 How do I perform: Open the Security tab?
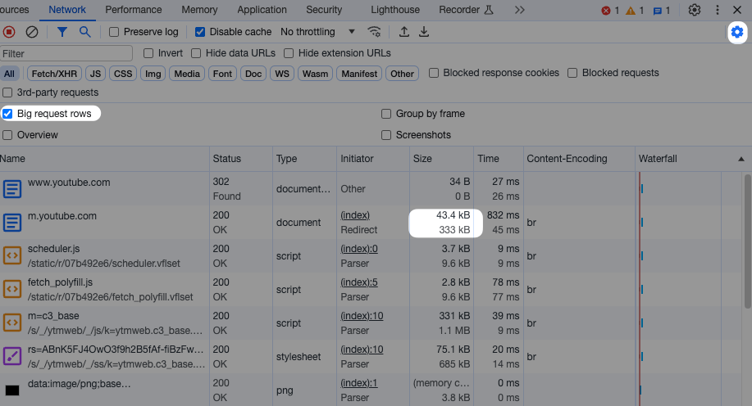tap(324, 10)
